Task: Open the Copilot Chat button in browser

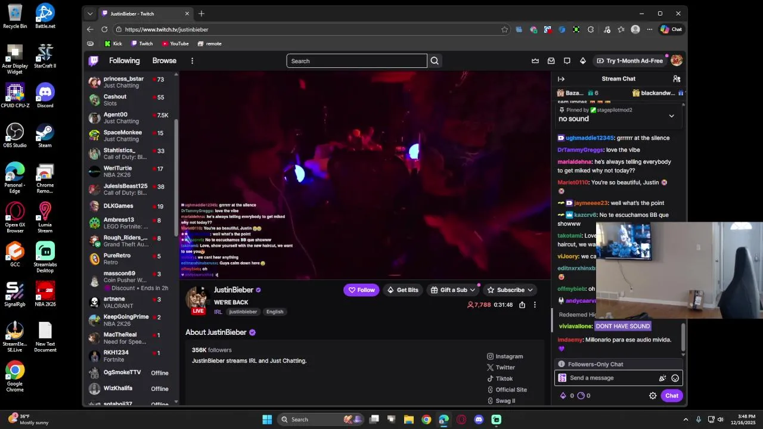Action: (671, 29)
